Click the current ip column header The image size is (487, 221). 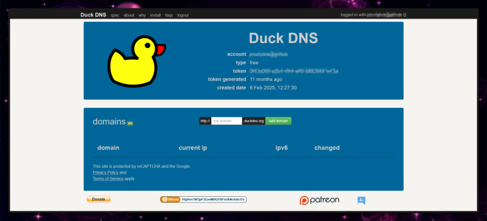tap(193, 148)
